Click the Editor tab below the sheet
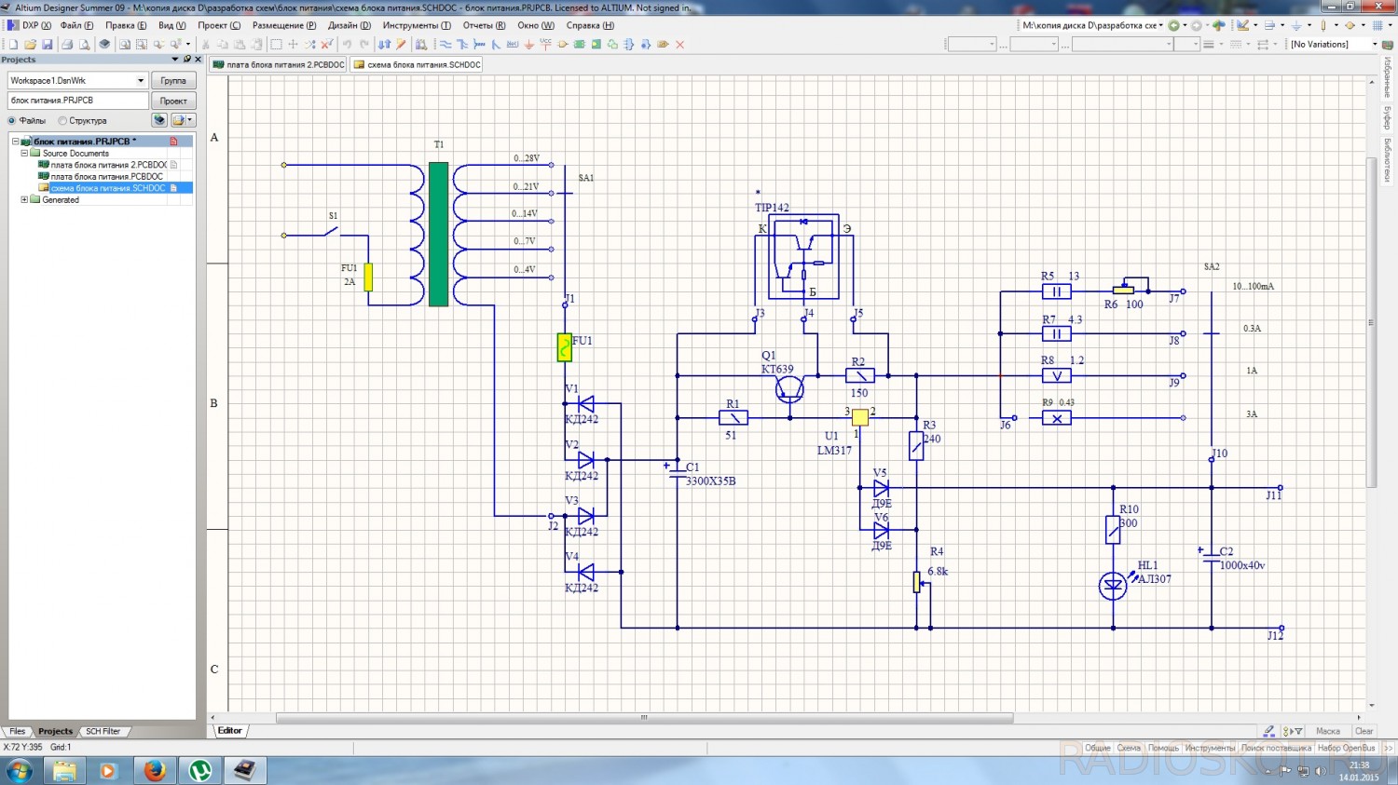Image resolution: width=1398 pixels, height=785 pixels. [230, 731]
